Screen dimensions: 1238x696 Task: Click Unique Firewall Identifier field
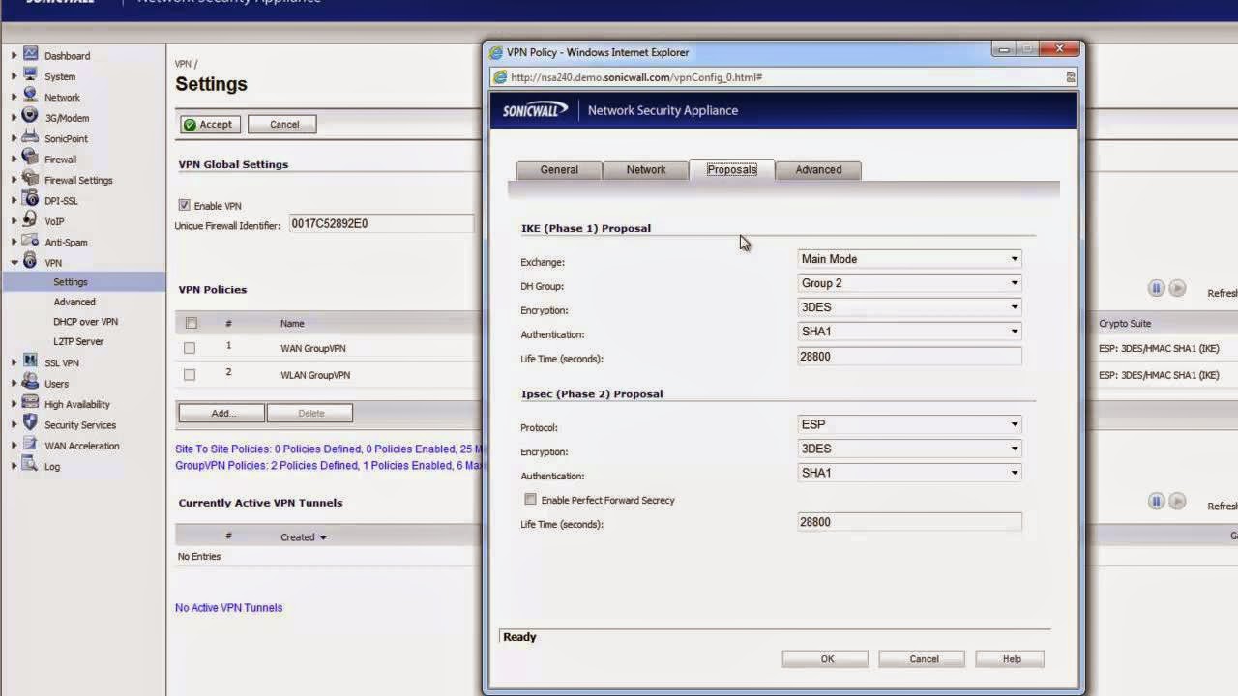[x=381, y=224]
